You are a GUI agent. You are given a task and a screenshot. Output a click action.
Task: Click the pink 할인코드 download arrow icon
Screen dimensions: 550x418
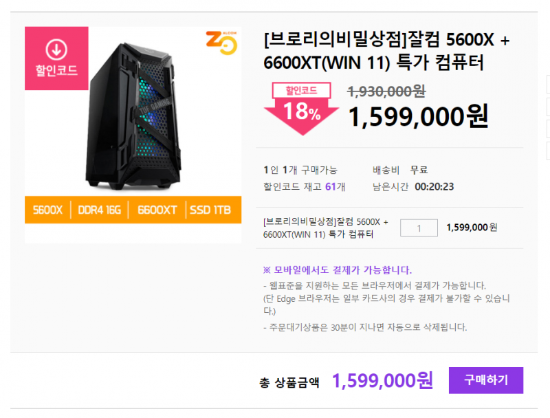[56, 49]
